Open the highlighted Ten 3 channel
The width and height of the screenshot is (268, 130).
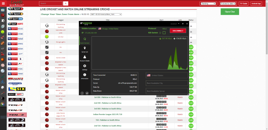pyautogui.click(x=17, y=115)
